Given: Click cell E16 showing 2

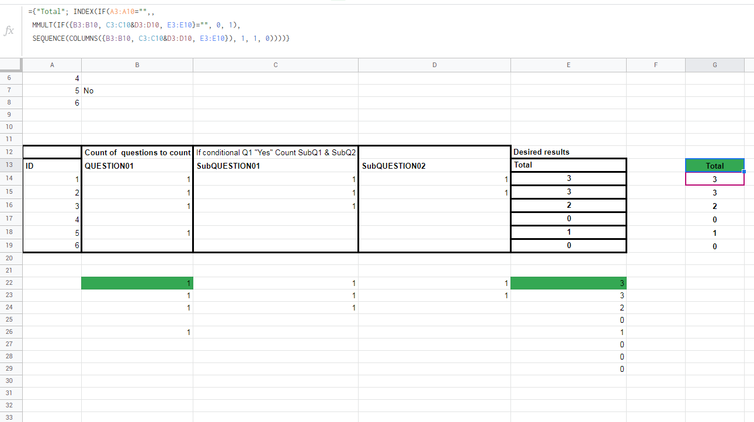Looking at the screenshot, I should (568, 205).
